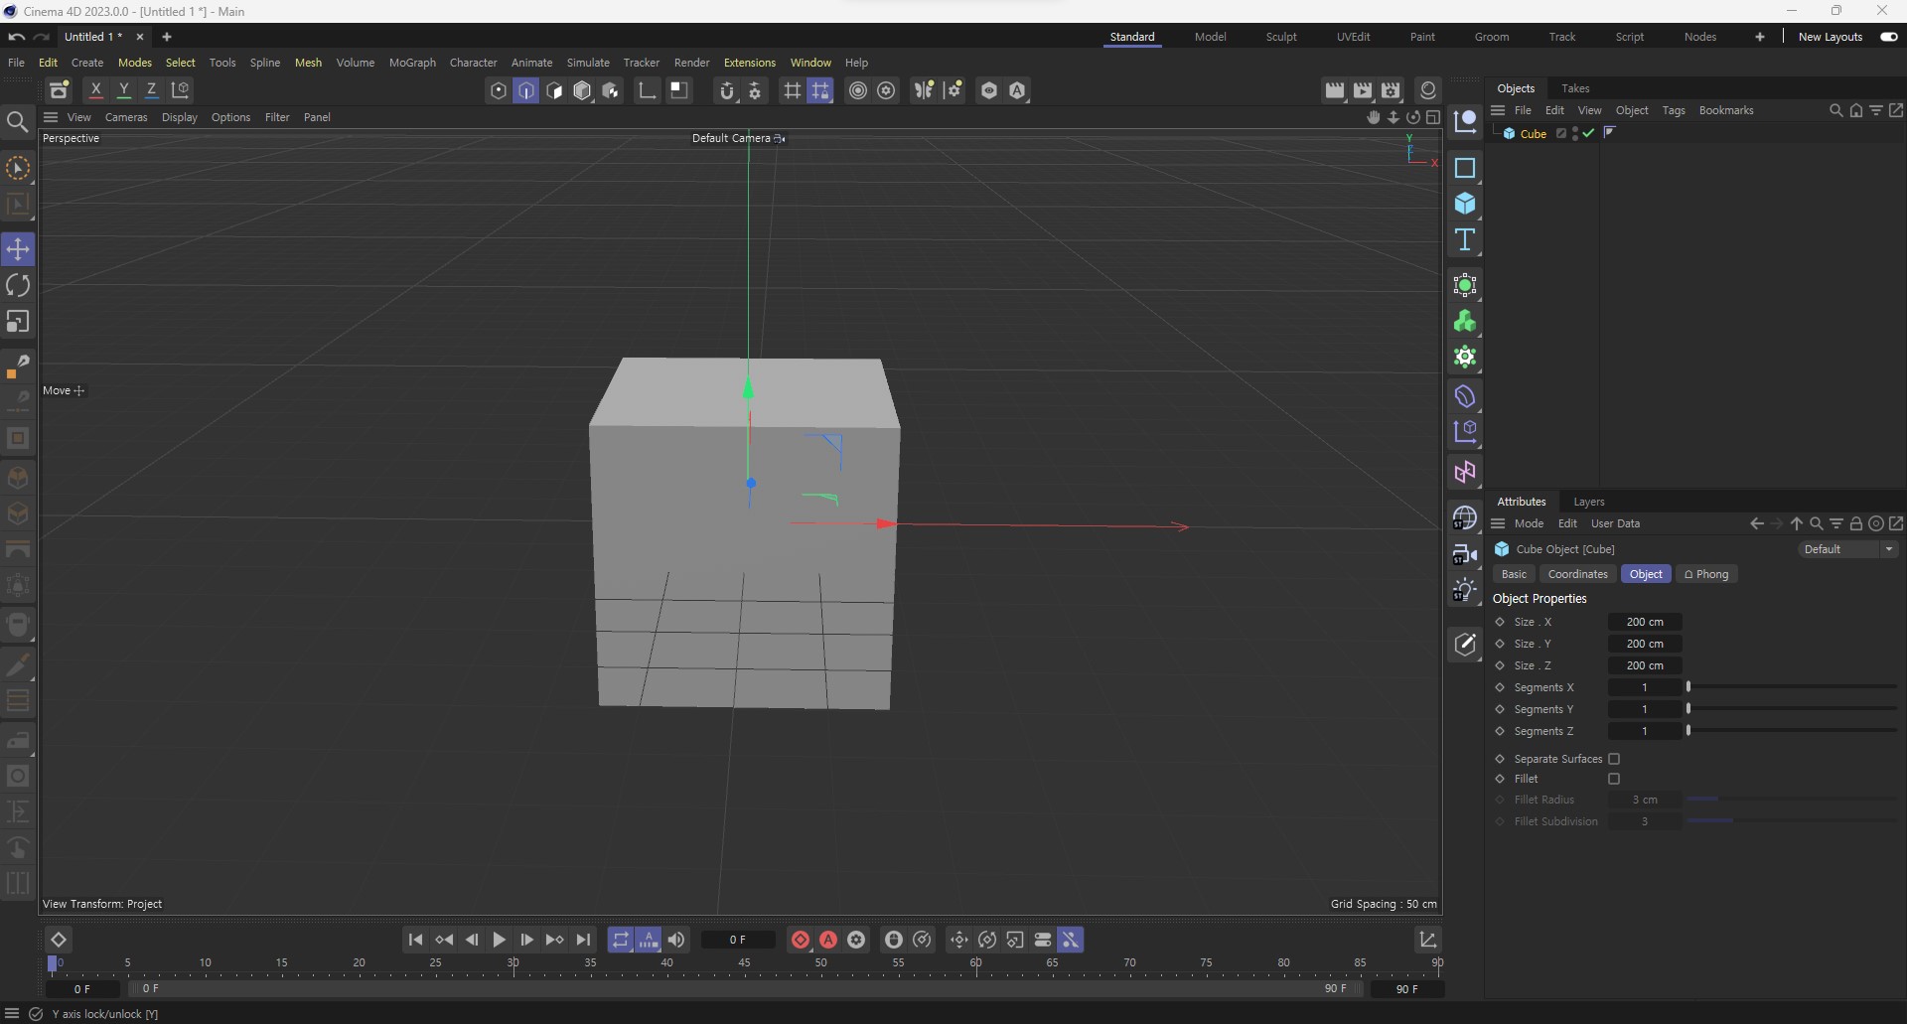Select the Rotate tool below the Move tool
The width and height of the screenshot is (1907, 1024).
point(18,285)
